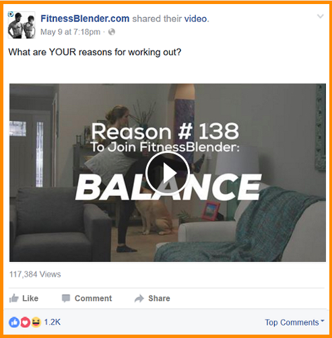Play the BALANCE video

[168, 173]
